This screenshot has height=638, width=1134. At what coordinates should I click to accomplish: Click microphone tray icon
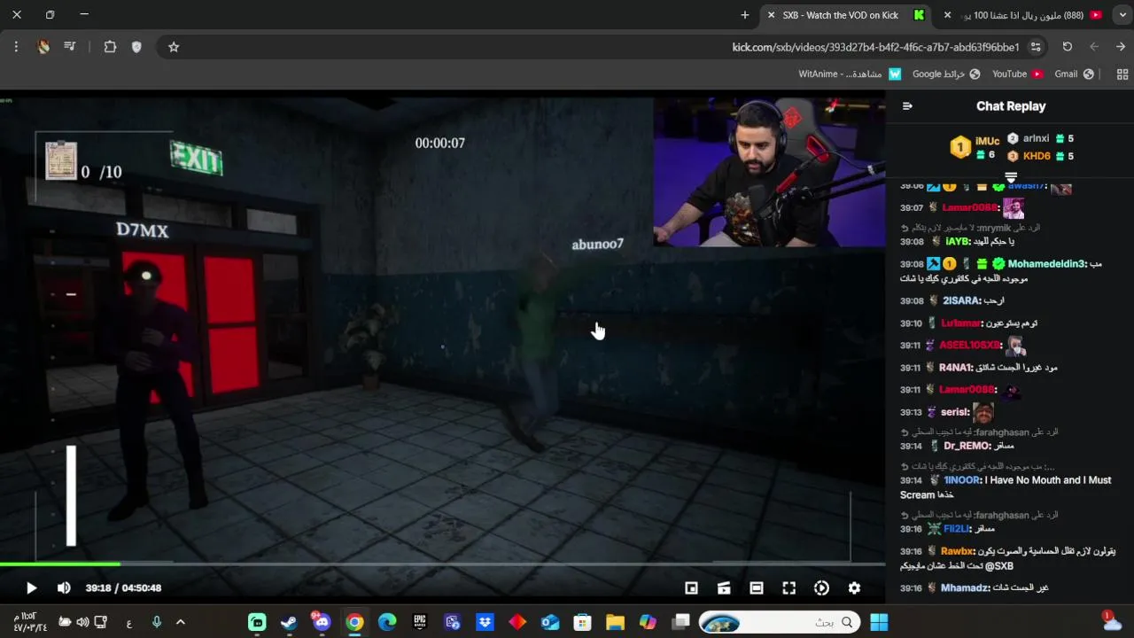156,622
